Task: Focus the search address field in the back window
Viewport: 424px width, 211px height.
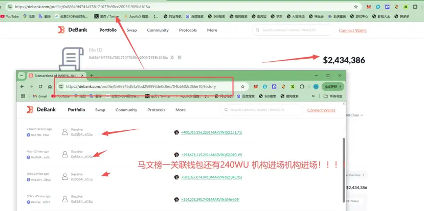Action: tap(293, 30)
